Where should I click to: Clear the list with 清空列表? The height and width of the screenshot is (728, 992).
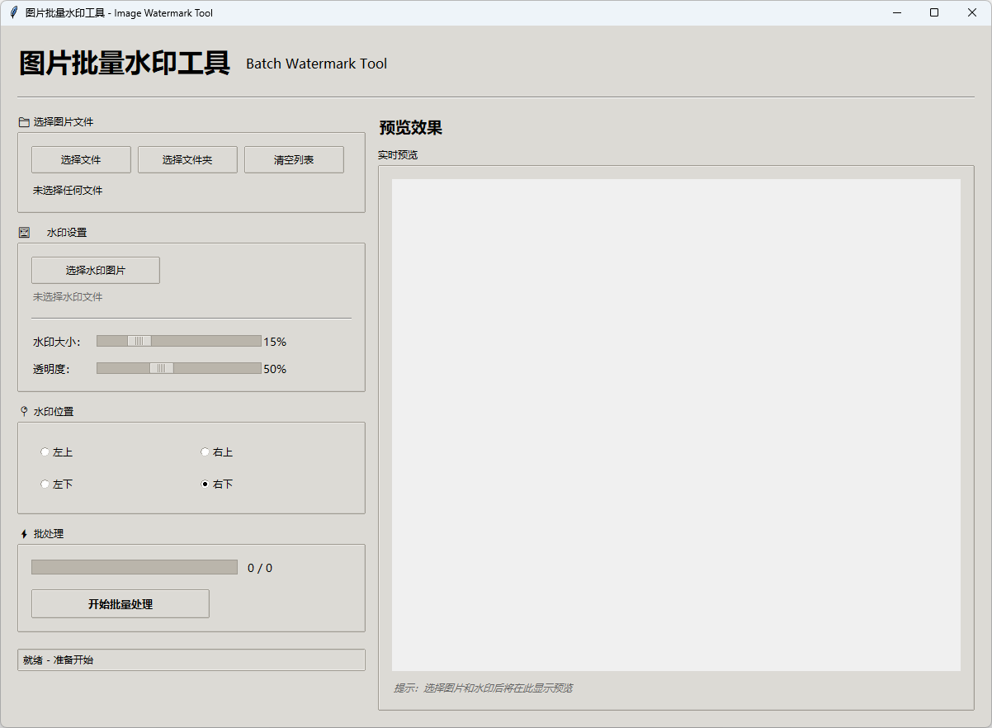coord(294,160)
